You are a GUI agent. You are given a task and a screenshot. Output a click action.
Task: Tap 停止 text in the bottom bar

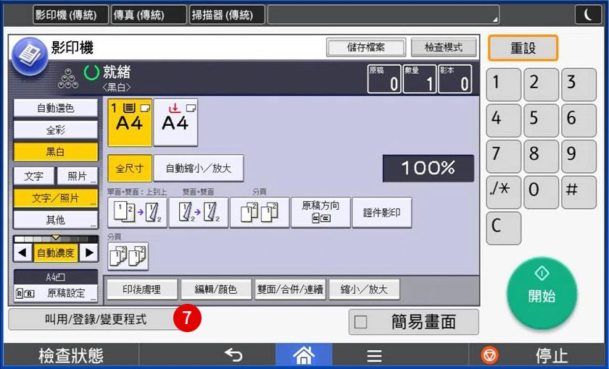552,356
